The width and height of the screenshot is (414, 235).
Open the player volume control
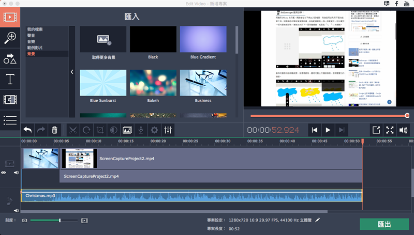coord(404,130)
